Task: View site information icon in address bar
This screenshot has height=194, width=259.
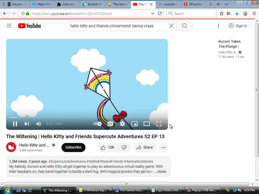Action: 23,14
